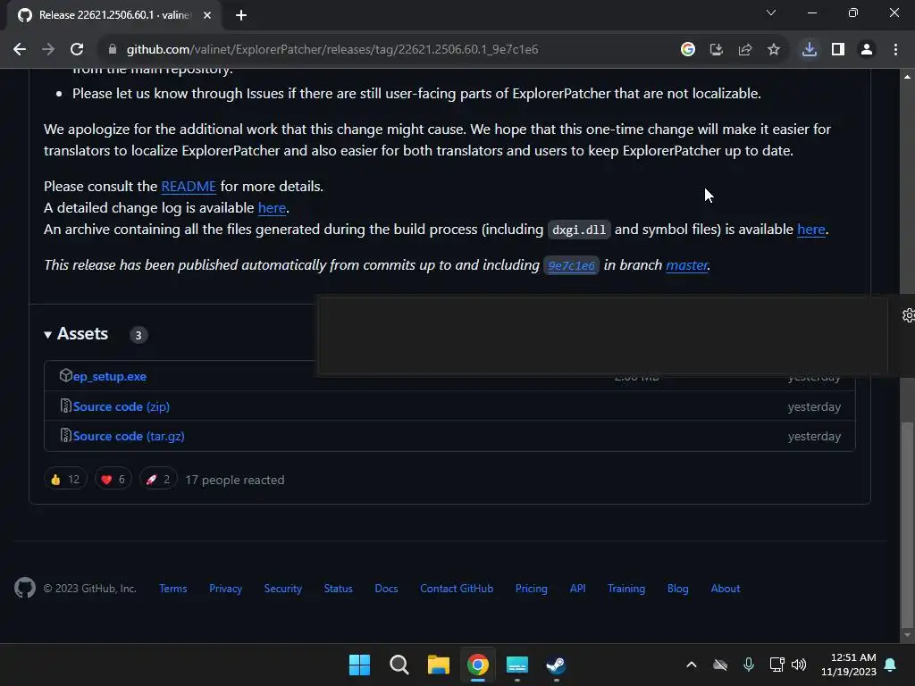Open the Blog footer link
This screenshot has height=686, width=915.
coord(678,589)
